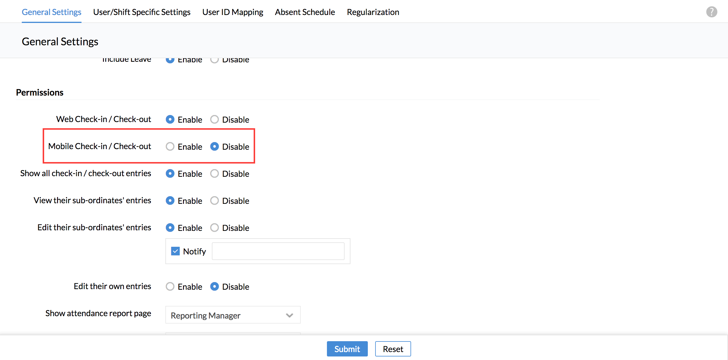This screenshot has height=360, width=728.
Task: Disable Web Check-in / Check-out
Action: [x=215, y=119]
